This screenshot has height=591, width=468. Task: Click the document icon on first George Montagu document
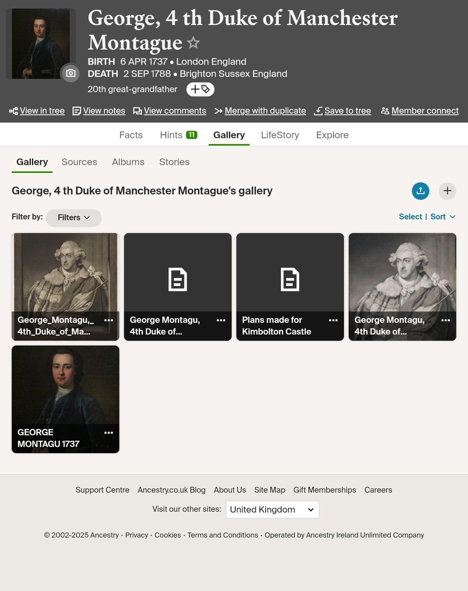[x=178, y=279]
